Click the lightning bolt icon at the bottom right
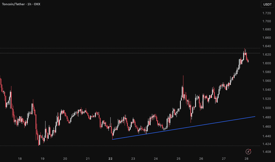Screen dimensions: 275x162 (248, 151)
